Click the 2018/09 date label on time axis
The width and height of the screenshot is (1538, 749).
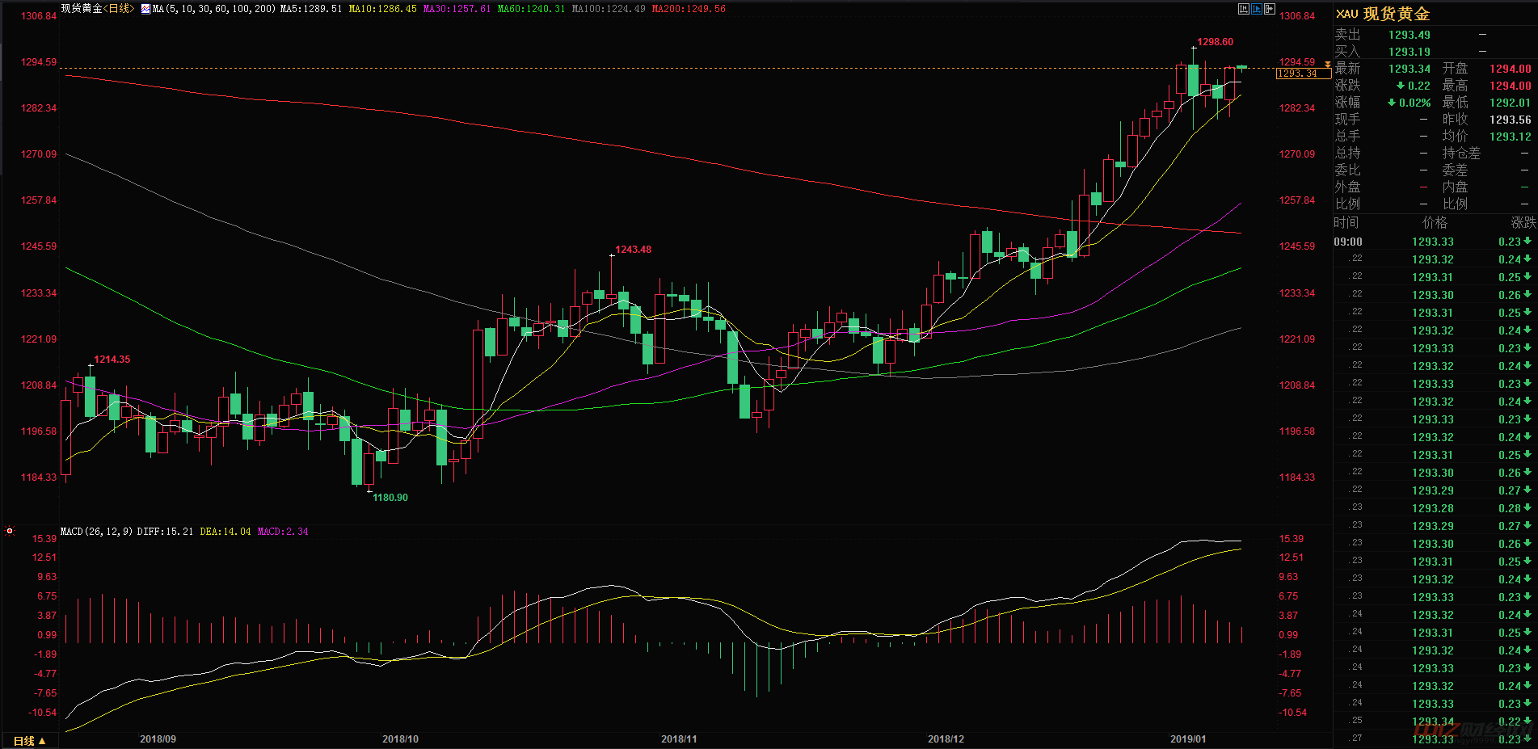point(158,739)
